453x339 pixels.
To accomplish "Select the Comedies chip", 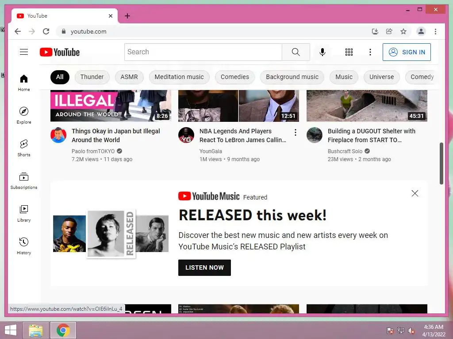I will tap(235, 77).
